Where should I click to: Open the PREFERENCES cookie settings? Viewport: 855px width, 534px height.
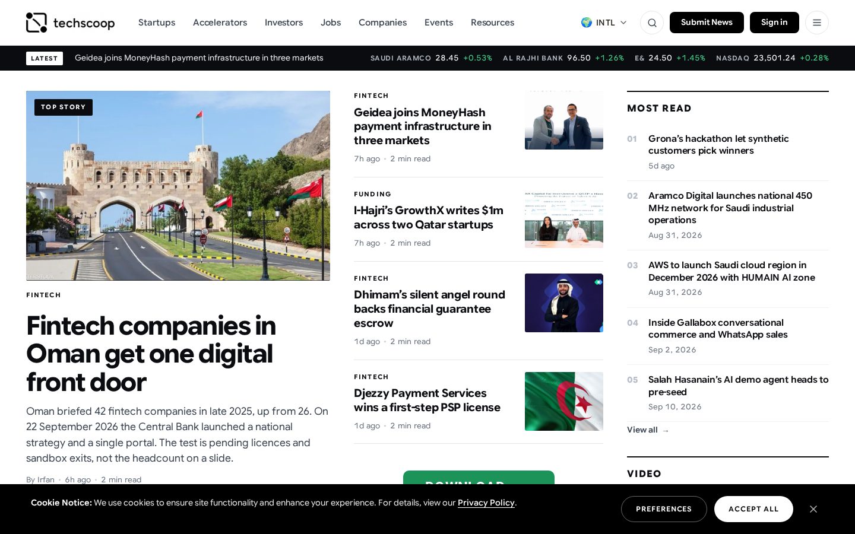click(664, 509)
